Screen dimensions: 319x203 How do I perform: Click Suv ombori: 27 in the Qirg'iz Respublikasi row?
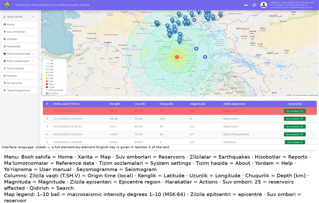(295, 134)
